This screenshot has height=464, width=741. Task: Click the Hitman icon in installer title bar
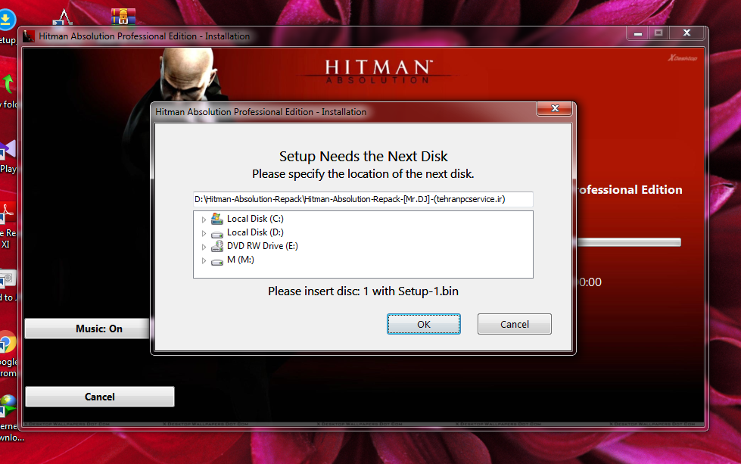29,36
